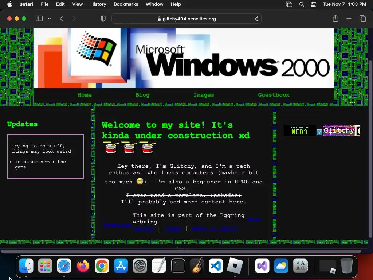Open the Apple menu
373x280 pixels.
[x=9, y=4]
